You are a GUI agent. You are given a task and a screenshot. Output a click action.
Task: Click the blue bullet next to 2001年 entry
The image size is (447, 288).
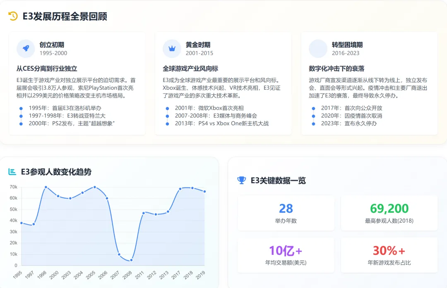[x=167, y=108]
